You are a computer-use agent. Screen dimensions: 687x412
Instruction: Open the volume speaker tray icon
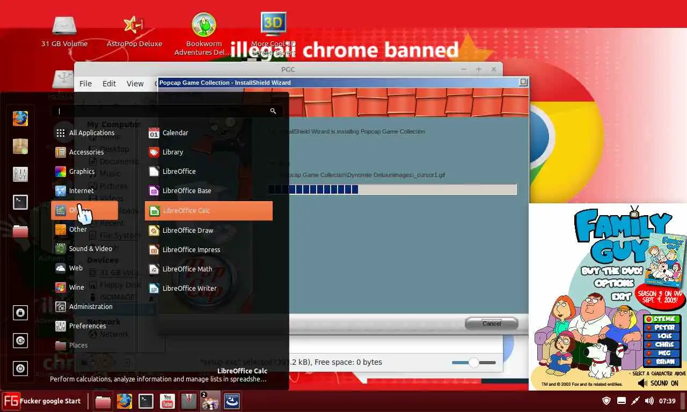click(x=649, y=401)
